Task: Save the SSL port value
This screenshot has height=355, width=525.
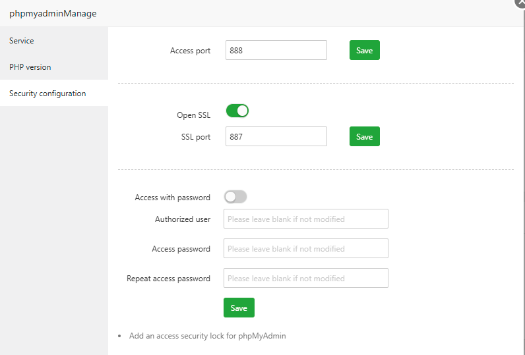Action: [x=364, y=136]
